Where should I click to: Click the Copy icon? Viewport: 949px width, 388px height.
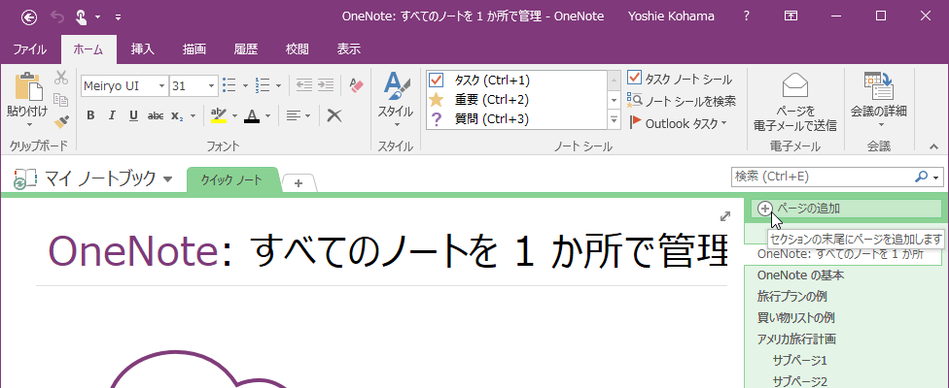coord(60,99)
